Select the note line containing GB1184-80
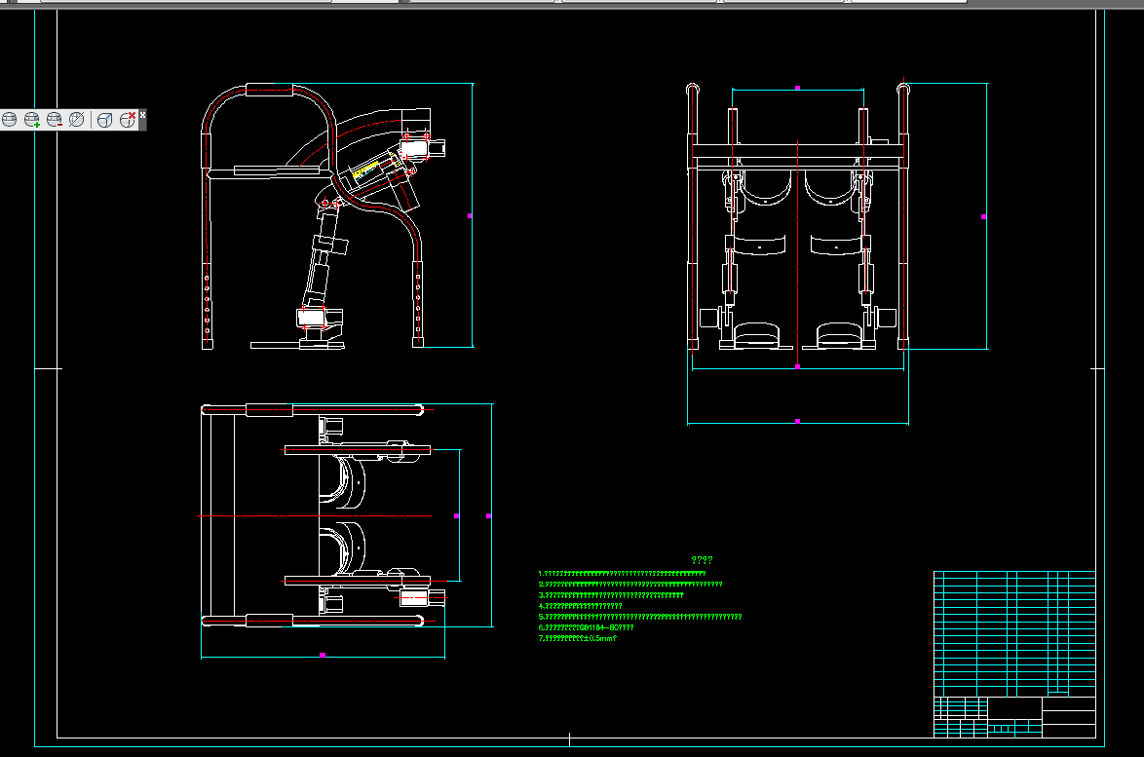The image size is (1144, 757). point(586,627)
